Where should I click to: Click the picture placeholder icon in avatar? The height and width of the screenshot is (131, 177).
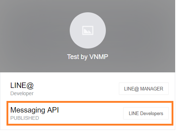[x=88, y=30]
